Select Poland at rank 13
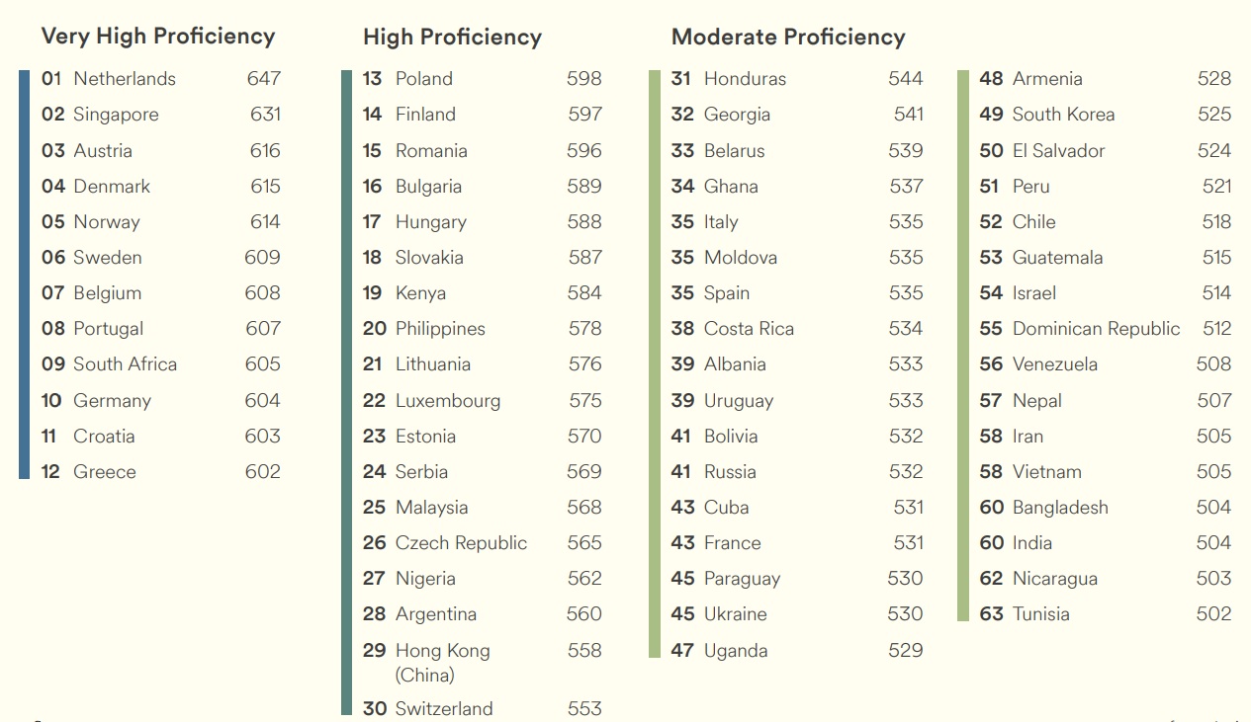The image size is (1251, 722). [x=482, y=79]
